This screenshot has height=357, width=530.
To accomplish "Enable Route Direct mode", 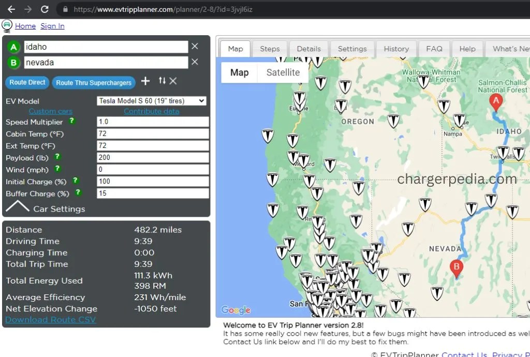I will pos(27,82).
